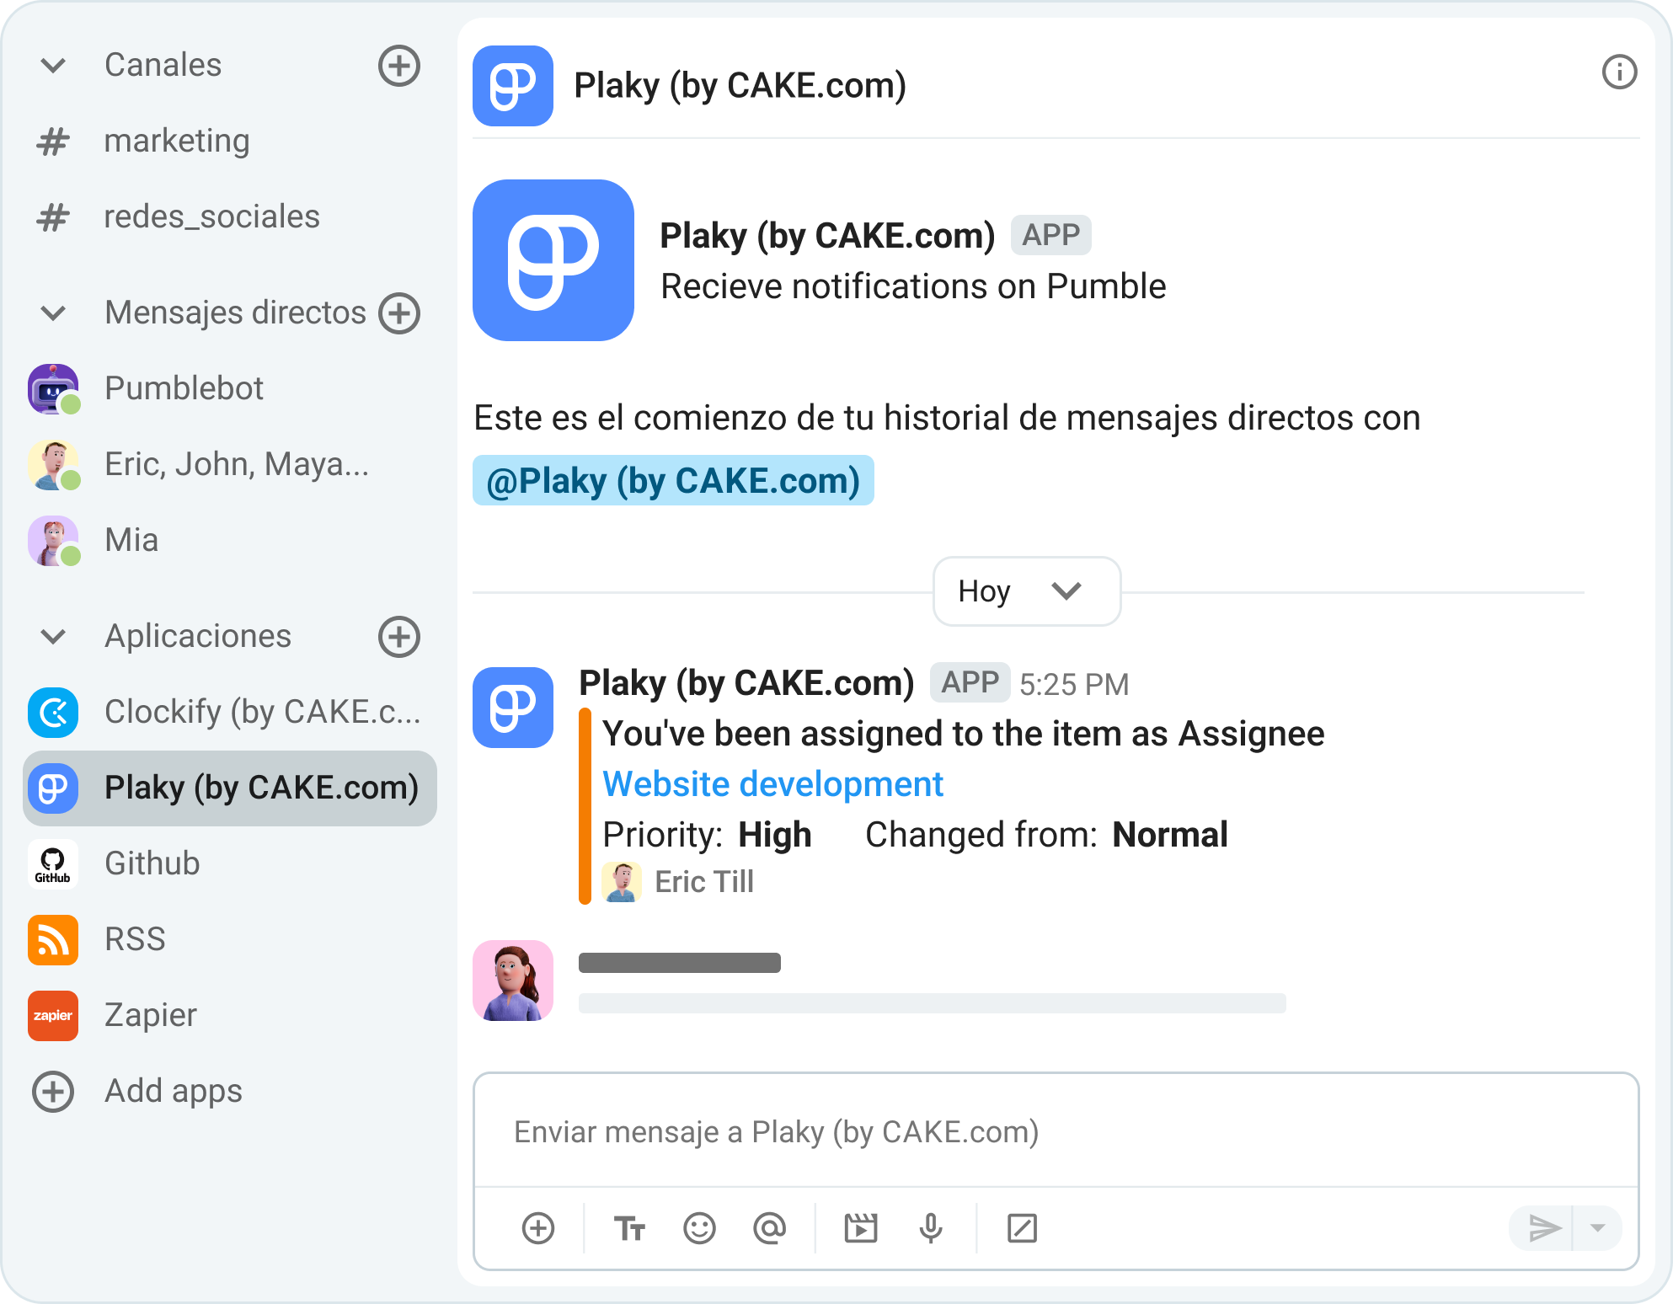Click the plus icon next to Canales
Screen dimensions: 1673x1304
[399, 66]
